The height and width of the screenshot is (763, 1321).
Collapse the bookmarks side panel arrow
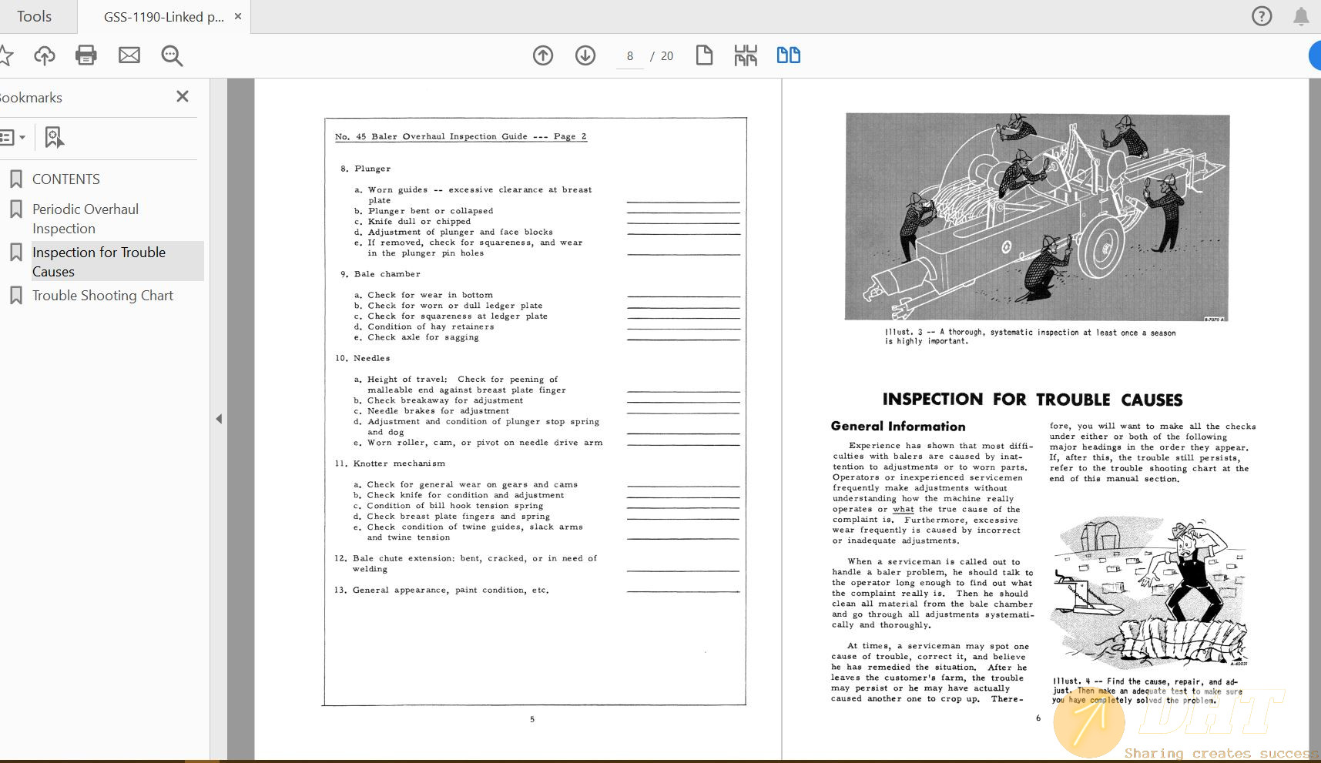coord(219,419)
